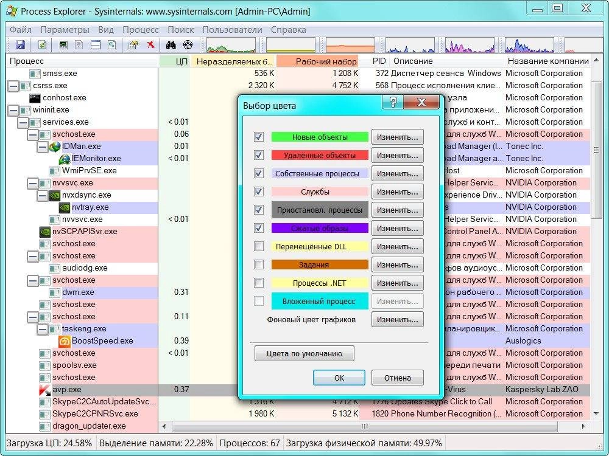Click the nvSCPAPISvr.exe NVIDIA icon

(x=45, y=232)
